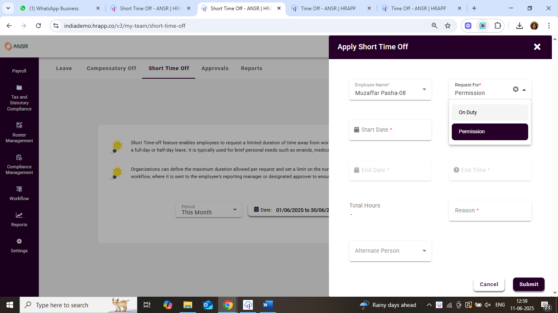Open the Period This Month dropdown

(x=234, y=210)
